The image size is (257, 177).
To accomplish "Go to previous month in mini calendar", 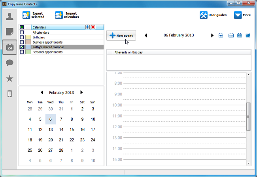I will click(42, 92).
